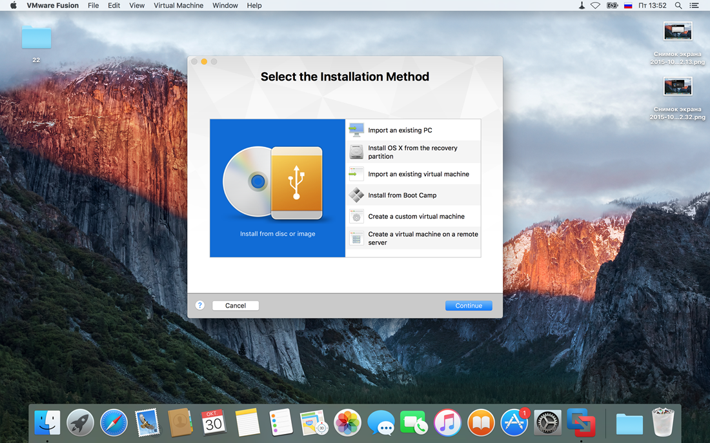Minimize the dialog with yellow button
The width and height of the screenshot is (710, 443).
tap(204, 61)
